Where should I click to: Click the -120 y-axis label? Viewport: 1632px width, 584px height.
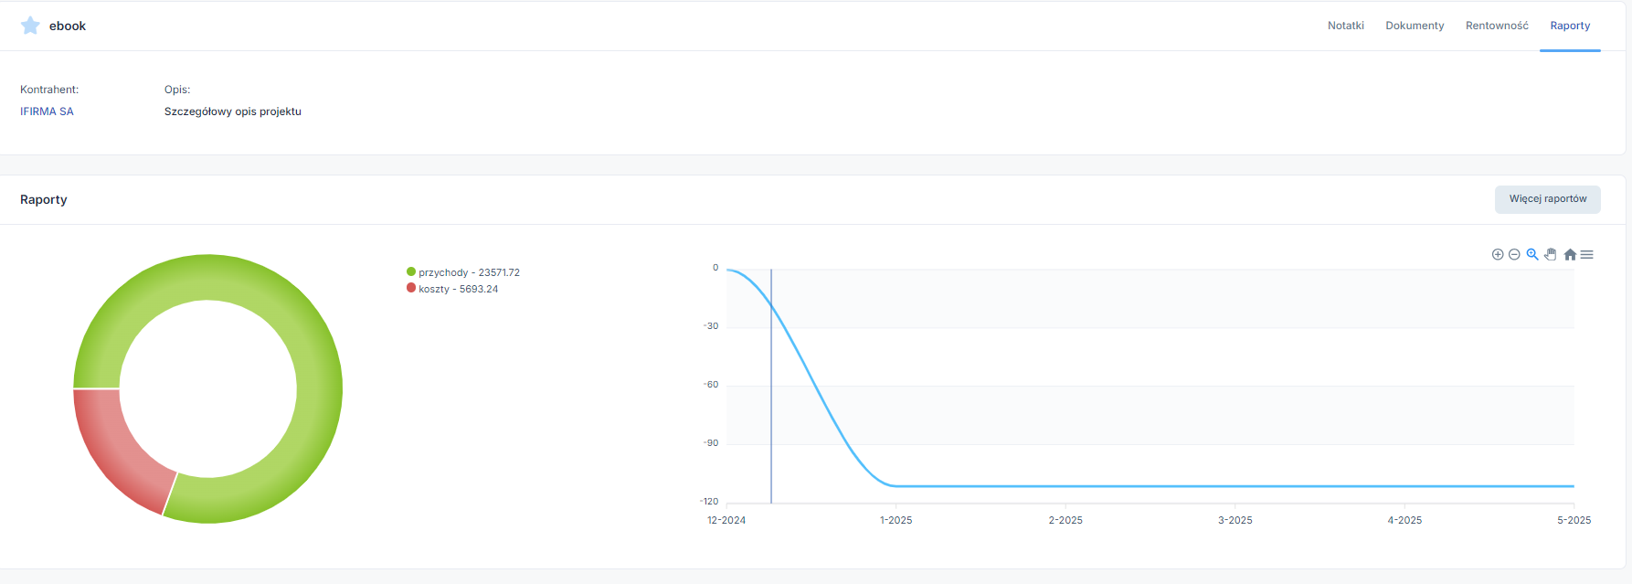coord(709,502)
